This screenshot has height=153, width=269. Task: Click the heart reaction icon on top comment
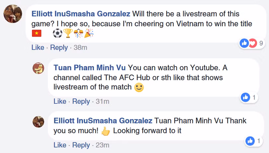pos(253,43)
